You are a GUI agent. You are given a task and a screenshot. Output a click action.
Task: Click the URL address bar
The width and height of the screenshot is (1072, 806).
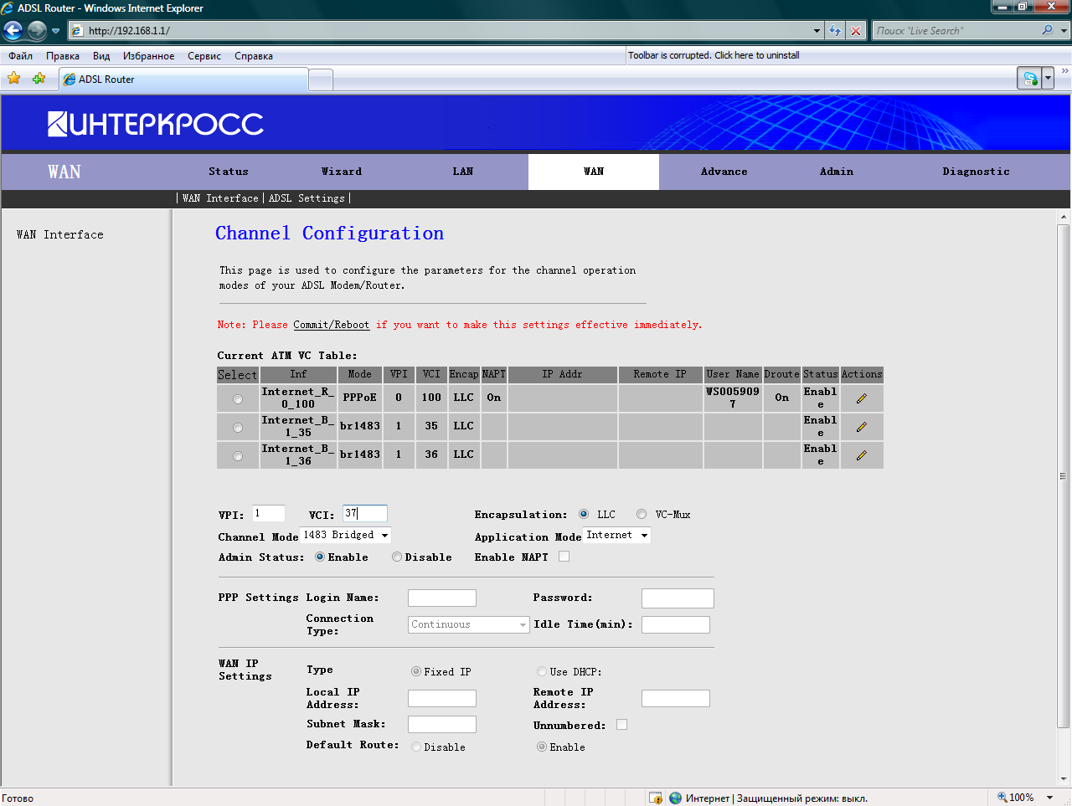(x=440, y=31)
